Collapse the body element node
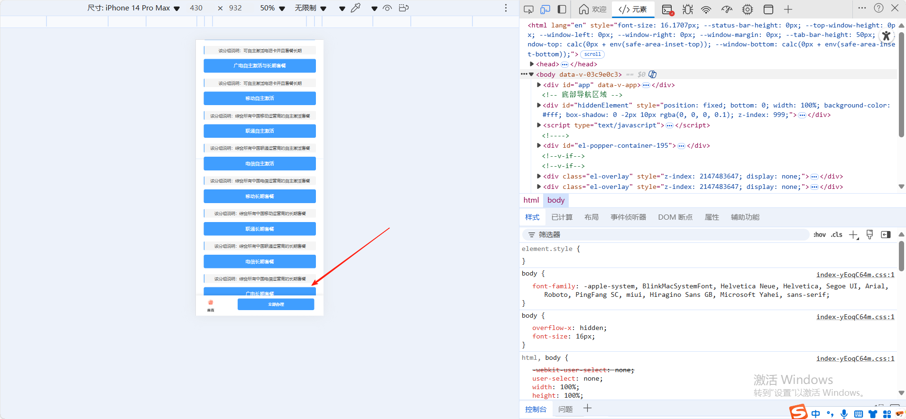The image size is (906, 419). (532, 74)
